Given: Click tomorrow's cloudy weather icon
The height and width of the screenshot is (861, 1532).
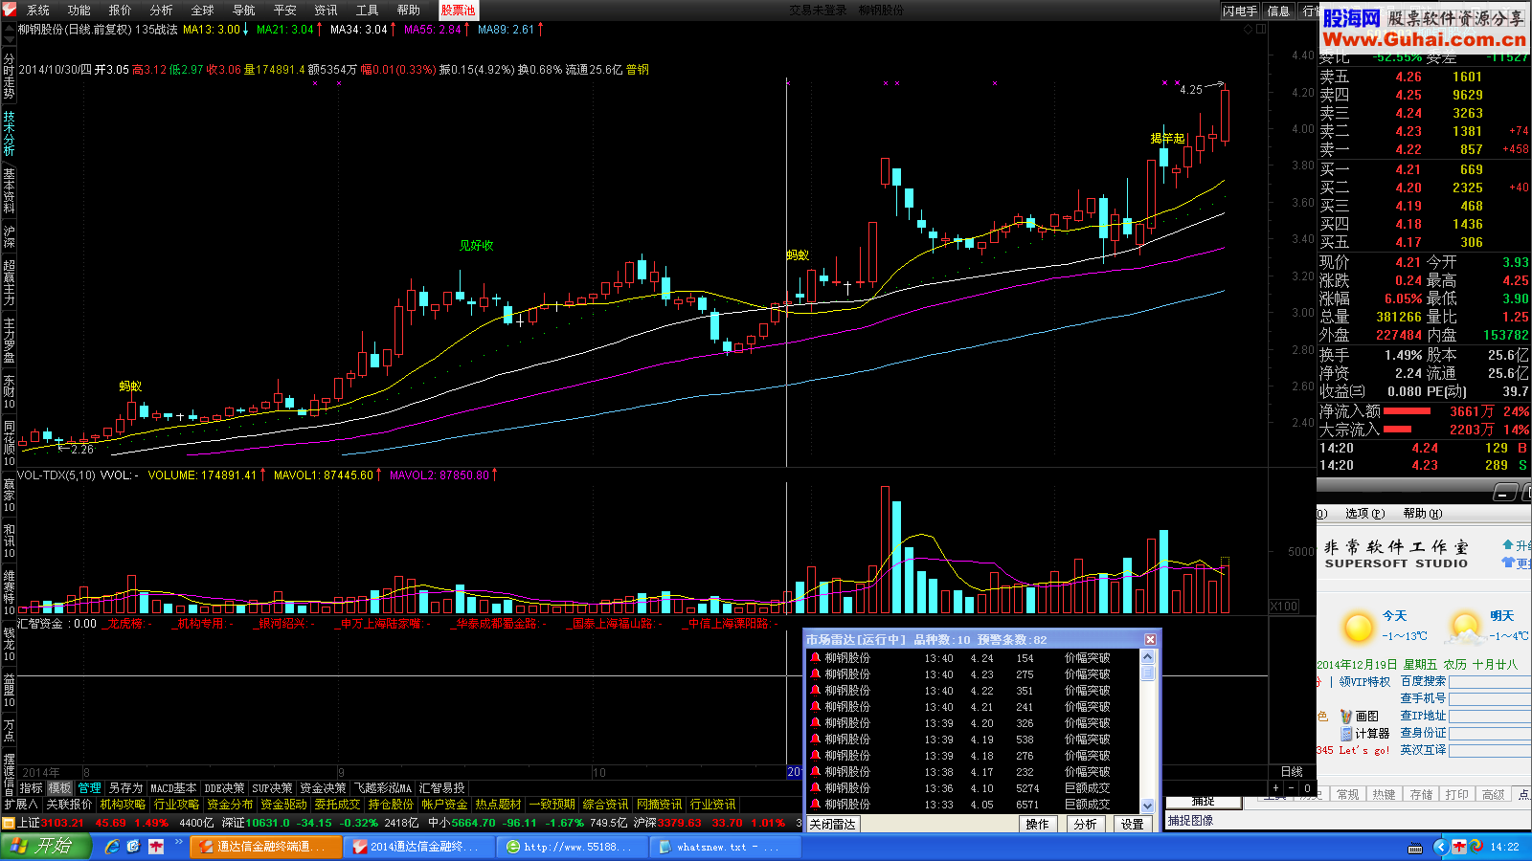Looking at the screenshot, I should pyautogui.click(x=1465, y=627).
